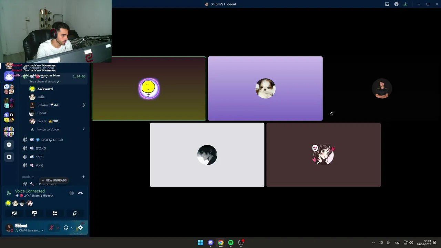This screenshot has height=248, width=441.
Task: Add a server with plus button
Action: coord(9,145)
